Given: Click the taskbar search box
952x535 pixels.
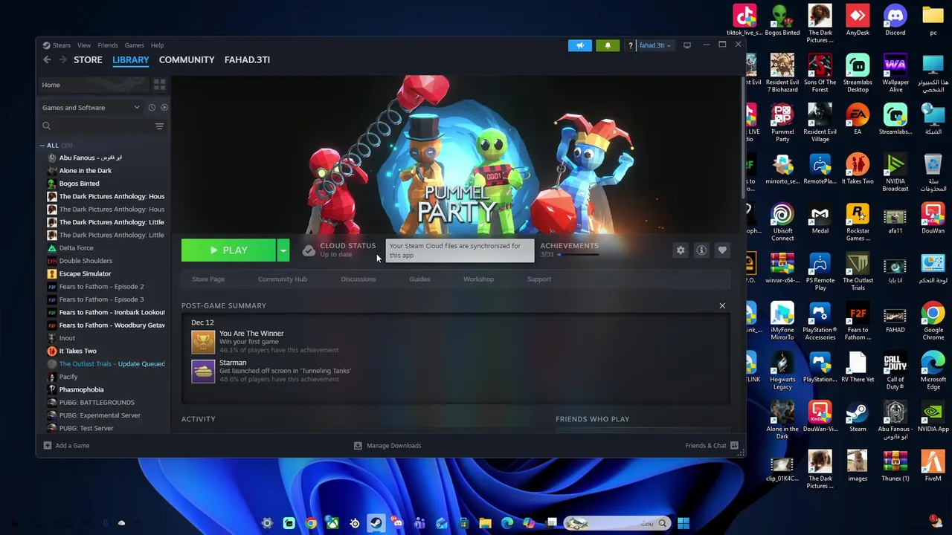Looking at the screenshot, I should [616, 523].
